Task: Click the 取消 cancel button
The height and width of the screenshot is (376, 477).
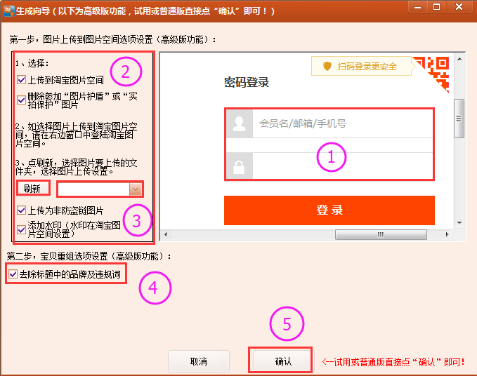Action: pyautogui.click(x=199, y=361)
